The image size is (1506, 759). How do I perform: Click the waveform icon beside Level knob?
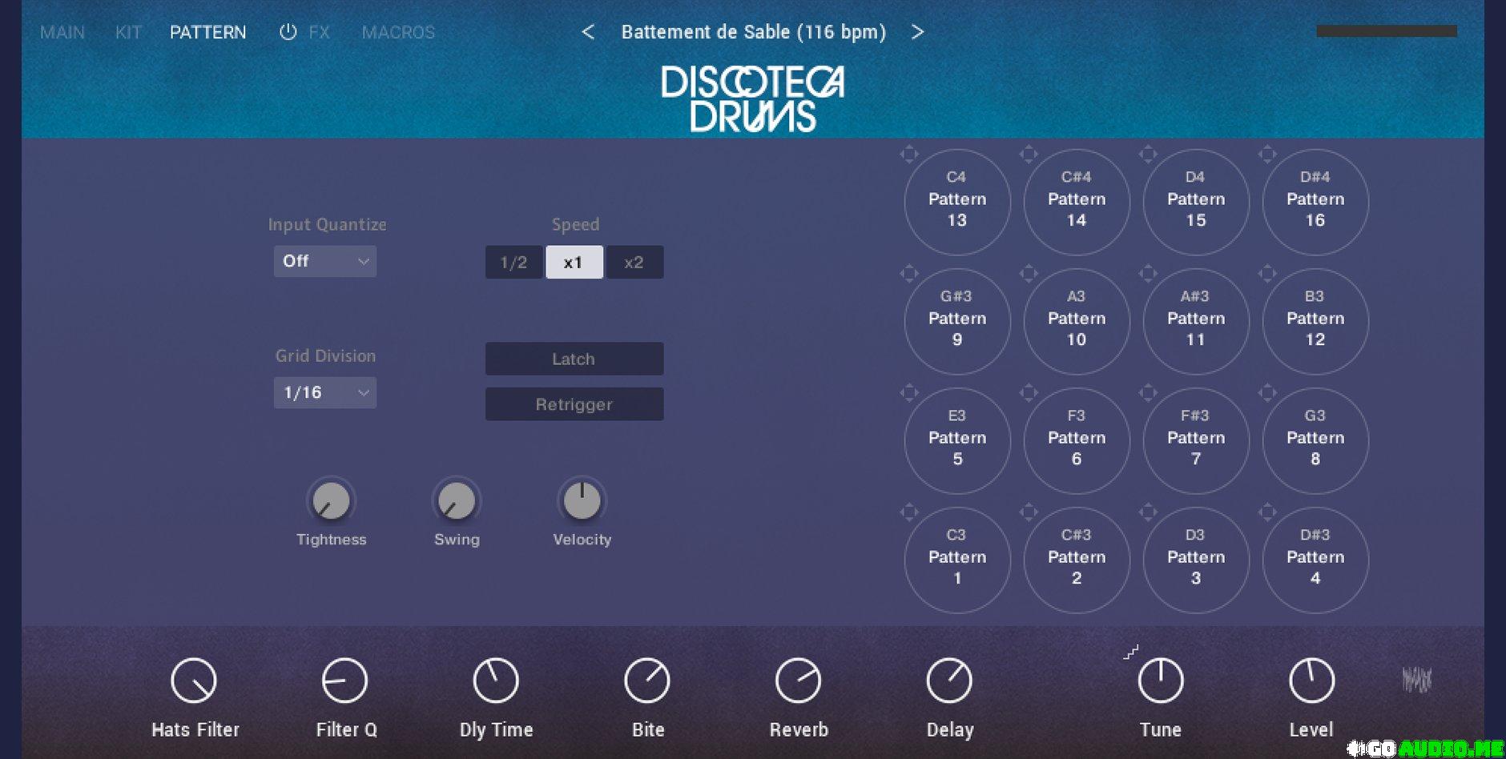[1416, 680]
